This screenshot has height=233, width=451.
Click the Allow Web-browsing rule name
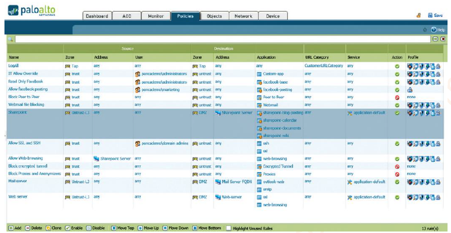tap(25, 158)
